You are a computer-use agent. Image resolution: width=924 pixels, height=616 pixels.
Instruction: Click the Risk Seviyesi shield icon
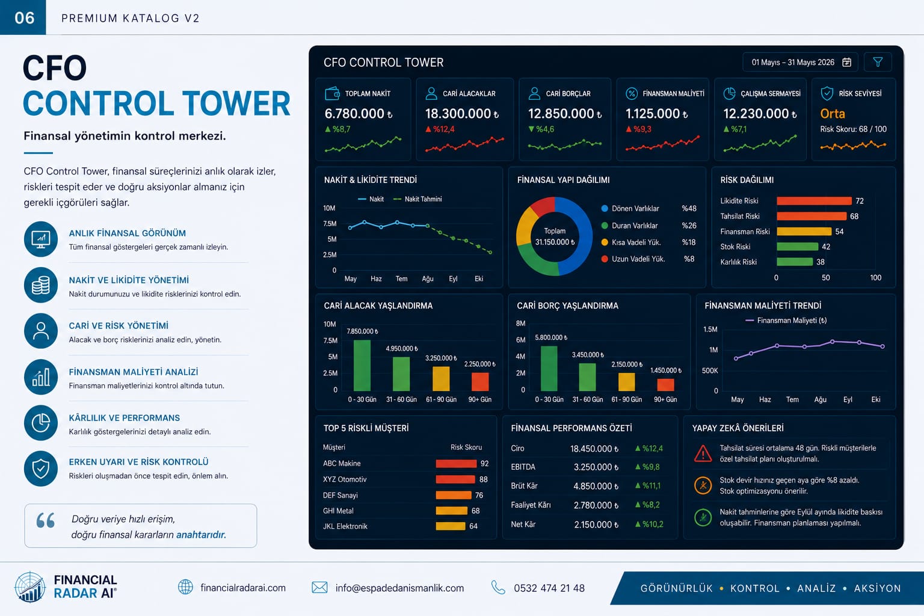pos(827,93)
